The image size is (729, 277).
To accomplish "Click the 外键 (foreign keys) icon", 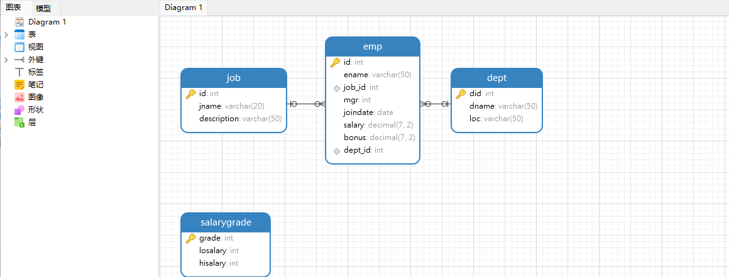I will [x=19, y=60].
